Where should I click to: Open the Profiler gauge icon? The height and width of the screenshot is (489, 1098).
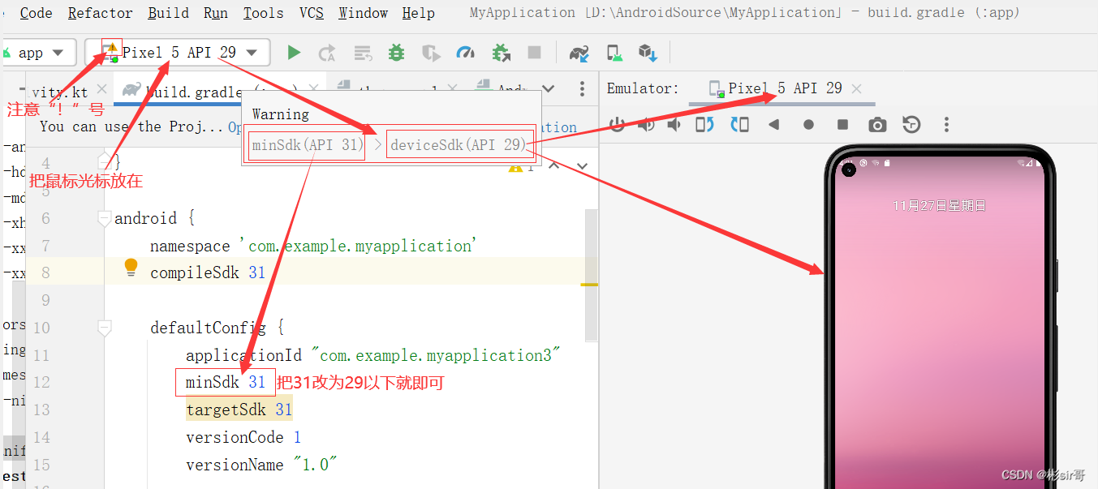(464, 53)
